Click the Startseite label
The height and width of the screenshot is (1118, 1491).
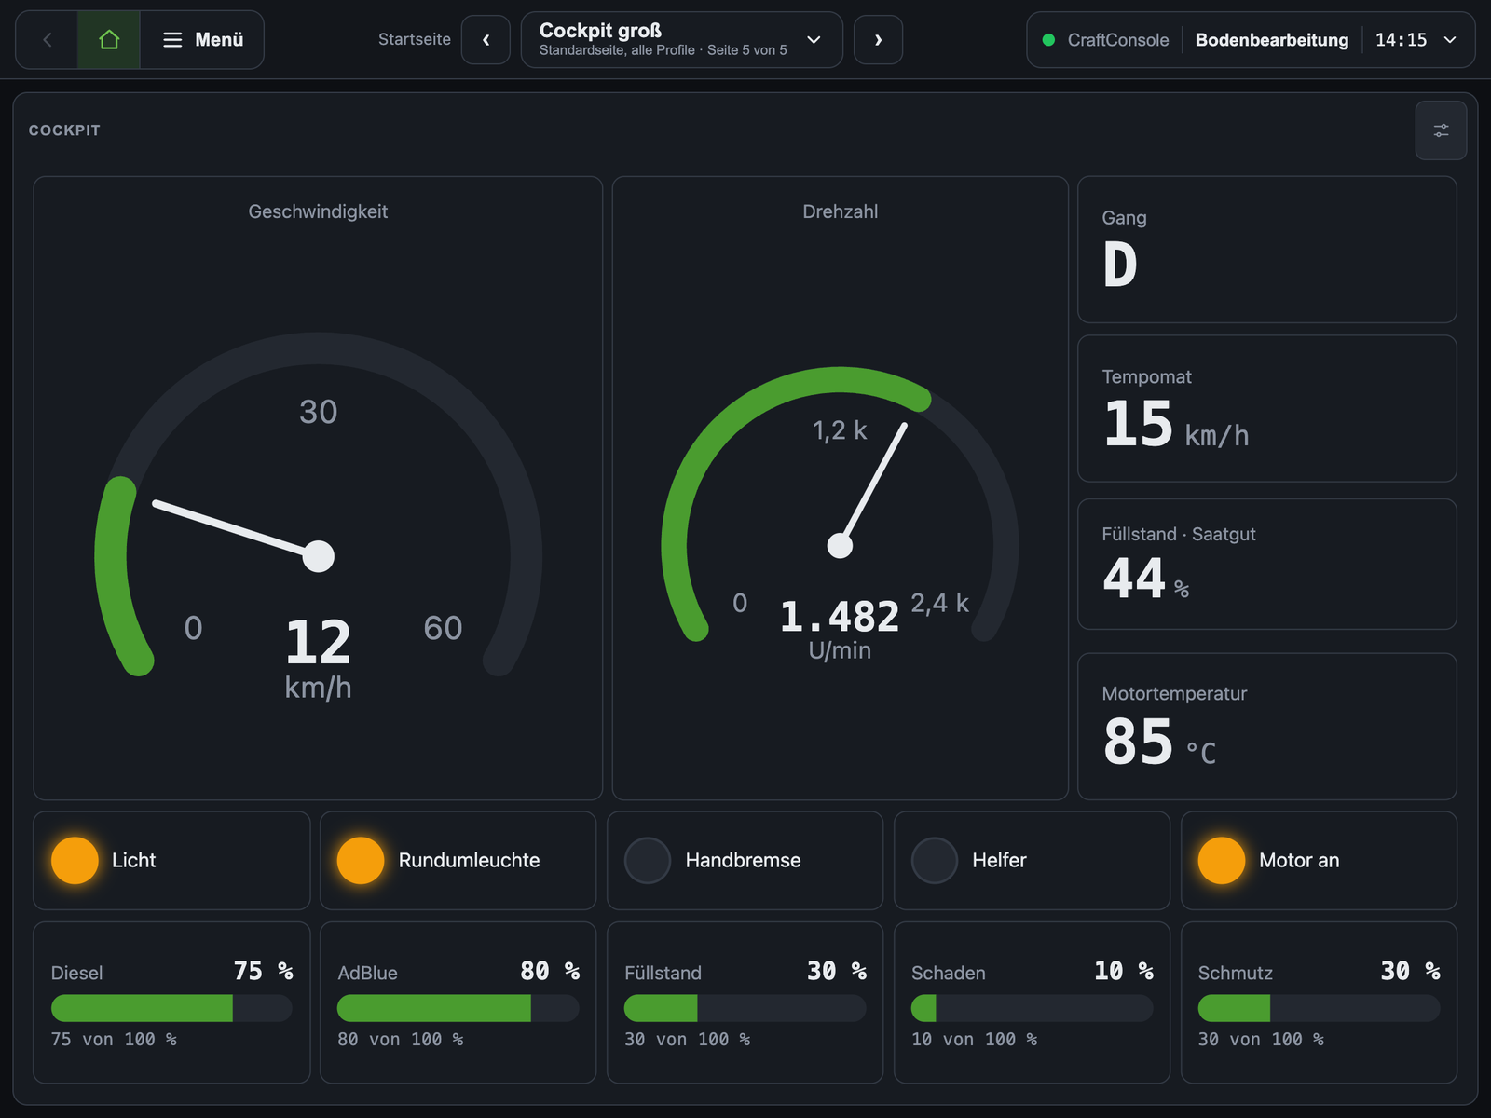[x=415, y=40]
